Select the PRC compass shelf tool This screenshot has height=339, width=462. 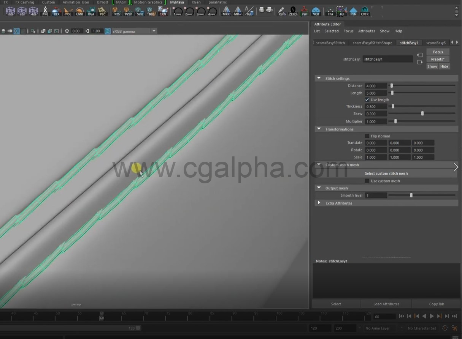point(45,11)
